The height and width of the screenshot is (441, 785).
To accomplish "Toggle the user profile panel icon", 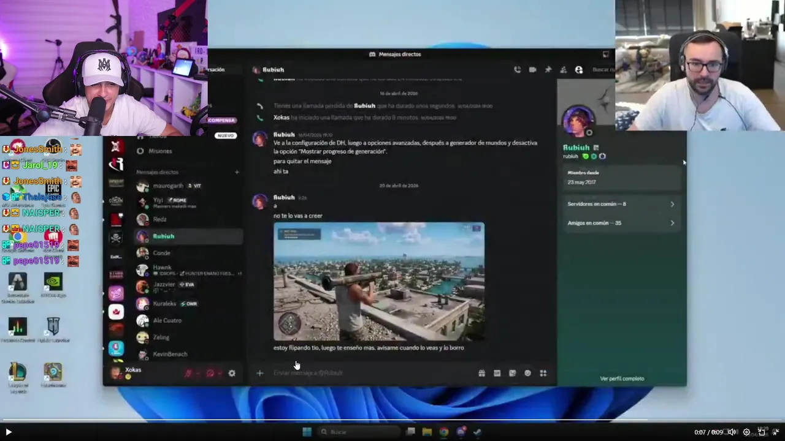I will [578, 70].
